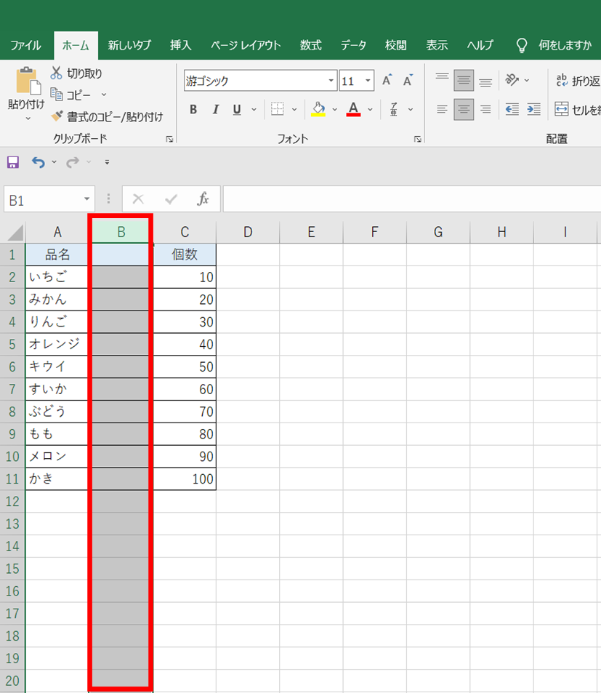Decrease font size with the smaller A
The width and height of the screenshot is (601, 693).
[x=408, y=80]
